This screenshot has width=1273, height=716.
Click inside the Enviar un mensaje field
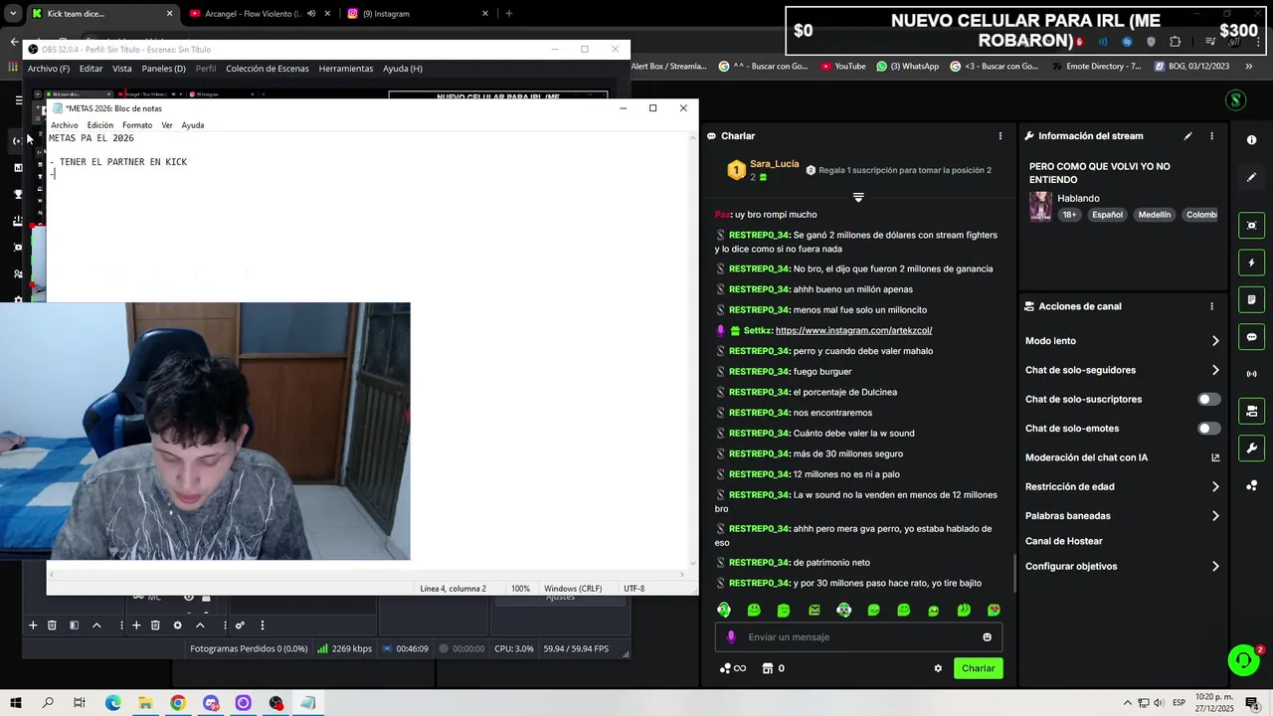pyautogui.click(x=858, y=637)
